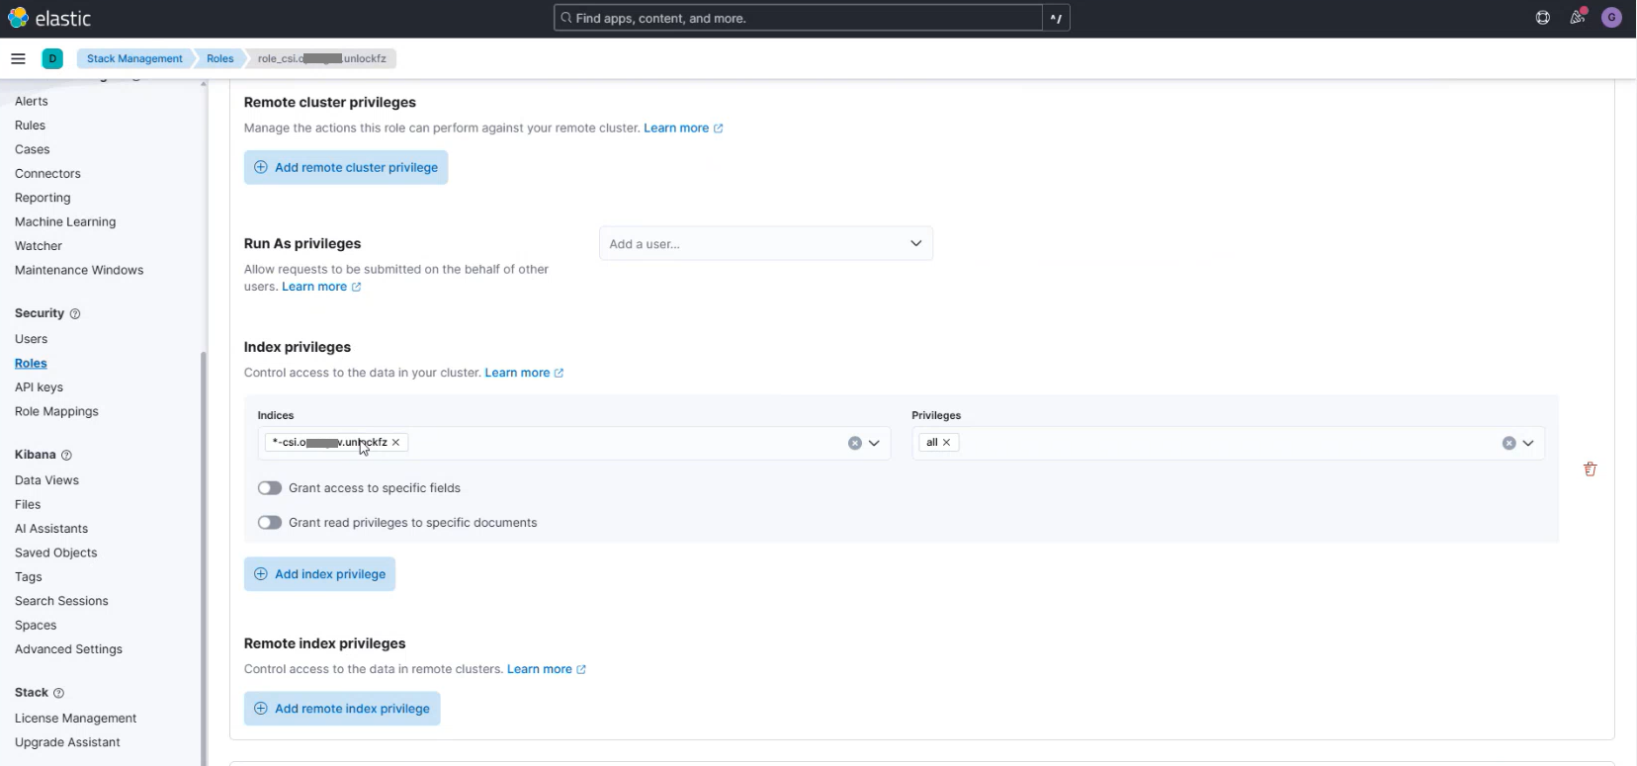Image resolution: width=1637 pixels, height=766 pixels.
Task: Open Search Sessions in the sidebar
Action: (61, 601)
